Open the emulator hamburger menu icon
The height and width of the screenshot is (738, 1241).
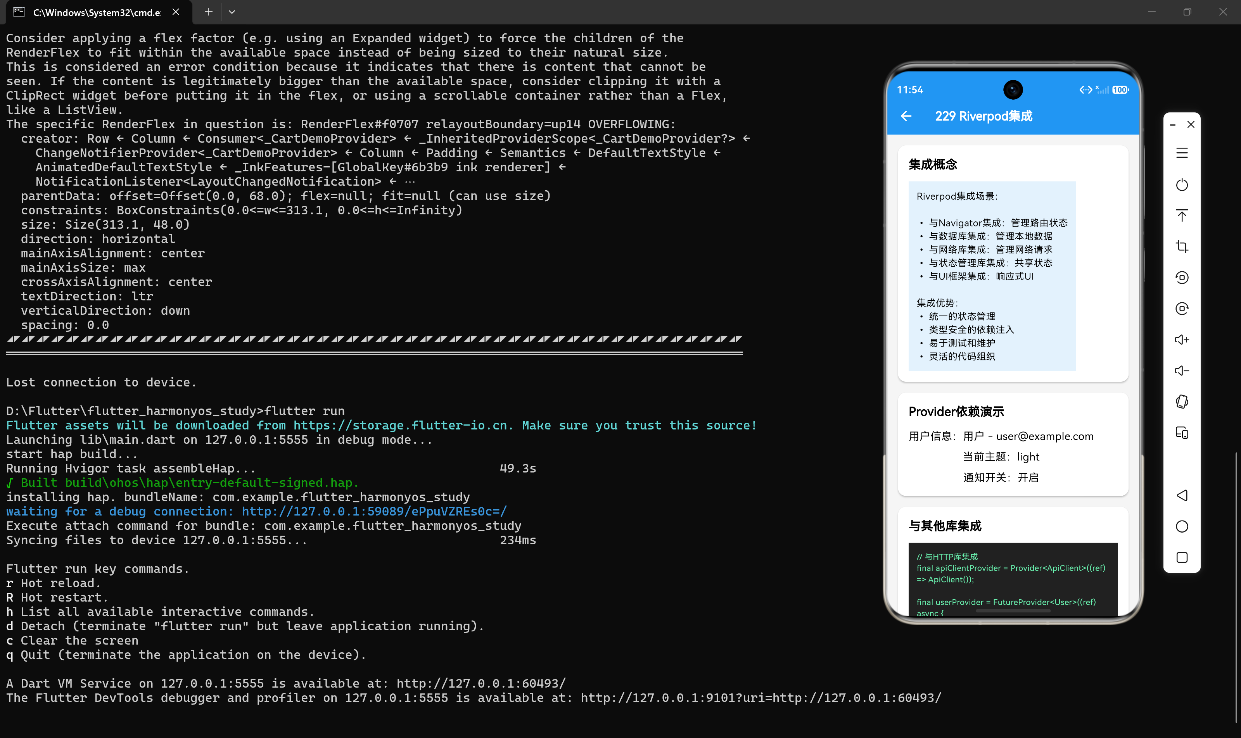click(x=1182, y=153)
